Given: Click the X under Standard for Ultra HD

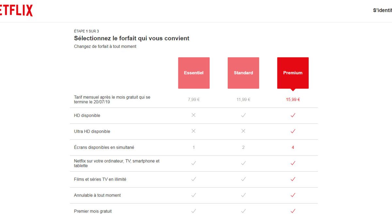Looking at the screenshot, I should [x=243, y=131].
